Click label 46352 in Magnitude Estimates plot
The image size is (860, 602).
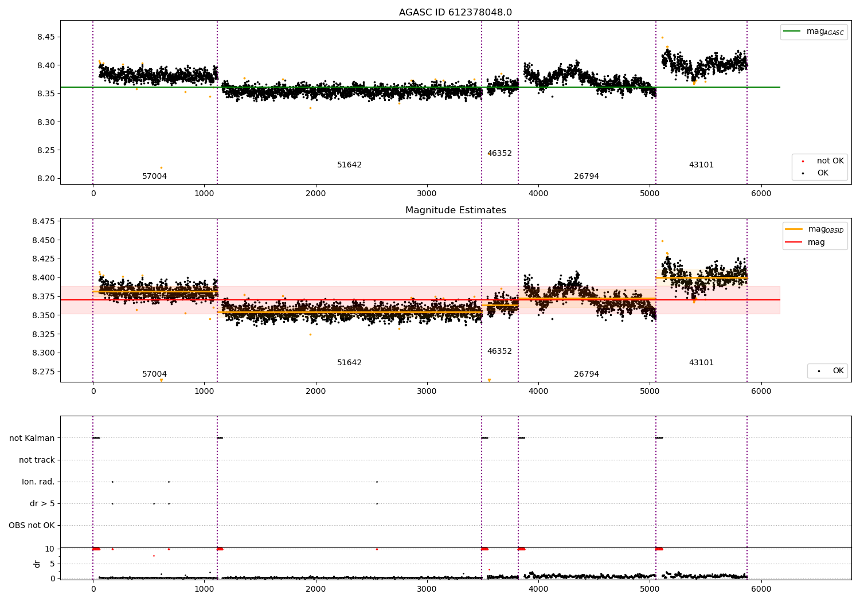499,351
